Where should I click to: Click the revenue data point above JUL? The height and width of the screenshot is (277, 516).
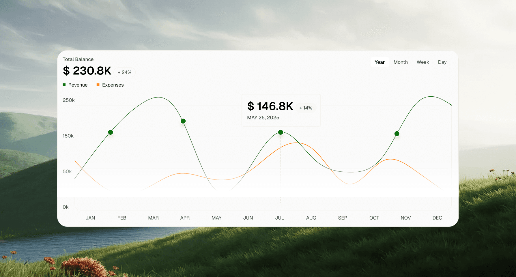tap(281, 132)
